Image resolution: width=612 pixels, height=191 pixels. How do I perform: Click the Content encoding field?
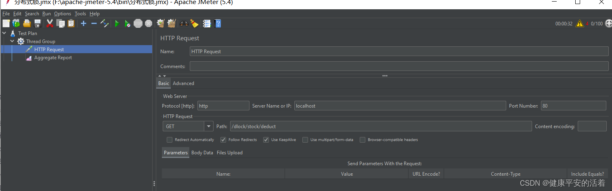coord(592,127)
